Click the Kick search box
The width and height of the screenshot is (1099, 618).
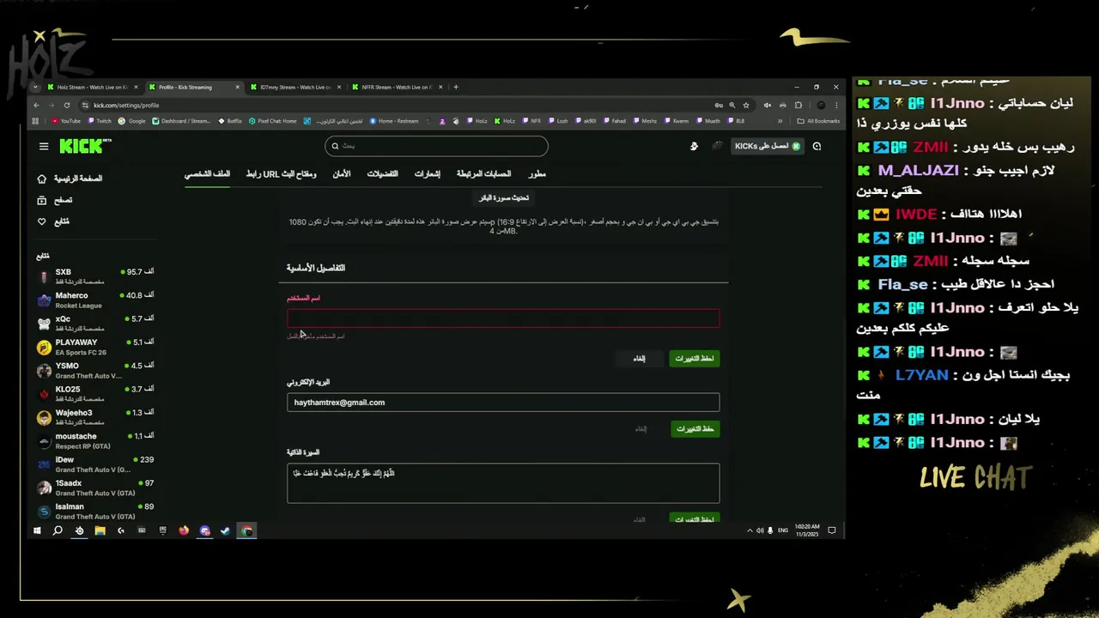(436, 146)
